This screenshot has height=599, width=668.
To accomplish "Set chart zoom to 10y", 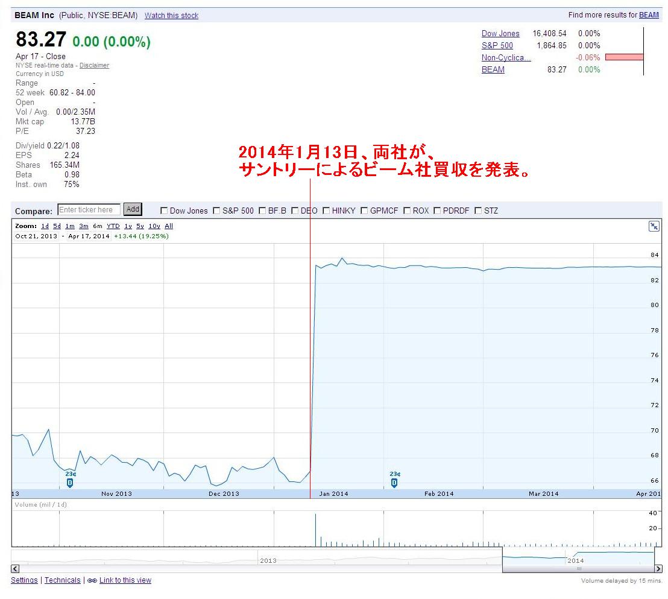I will (x=154, y=226).
